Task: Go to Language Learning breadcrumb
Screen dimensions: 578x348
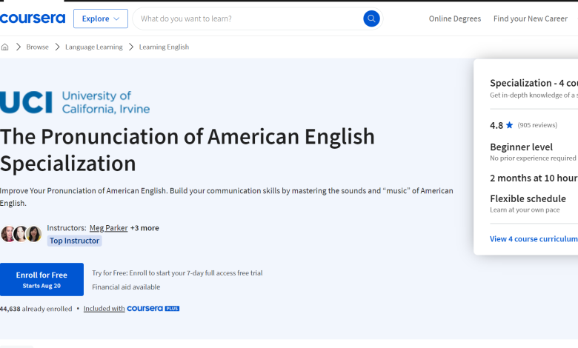Action: click(x=93, y=47)
